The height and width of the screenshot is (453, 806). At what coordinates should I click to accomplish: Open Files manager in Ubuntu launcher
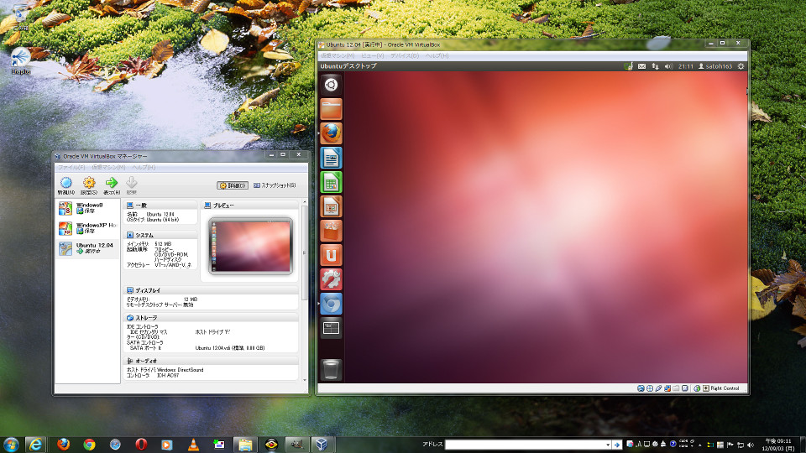point(331,109)
